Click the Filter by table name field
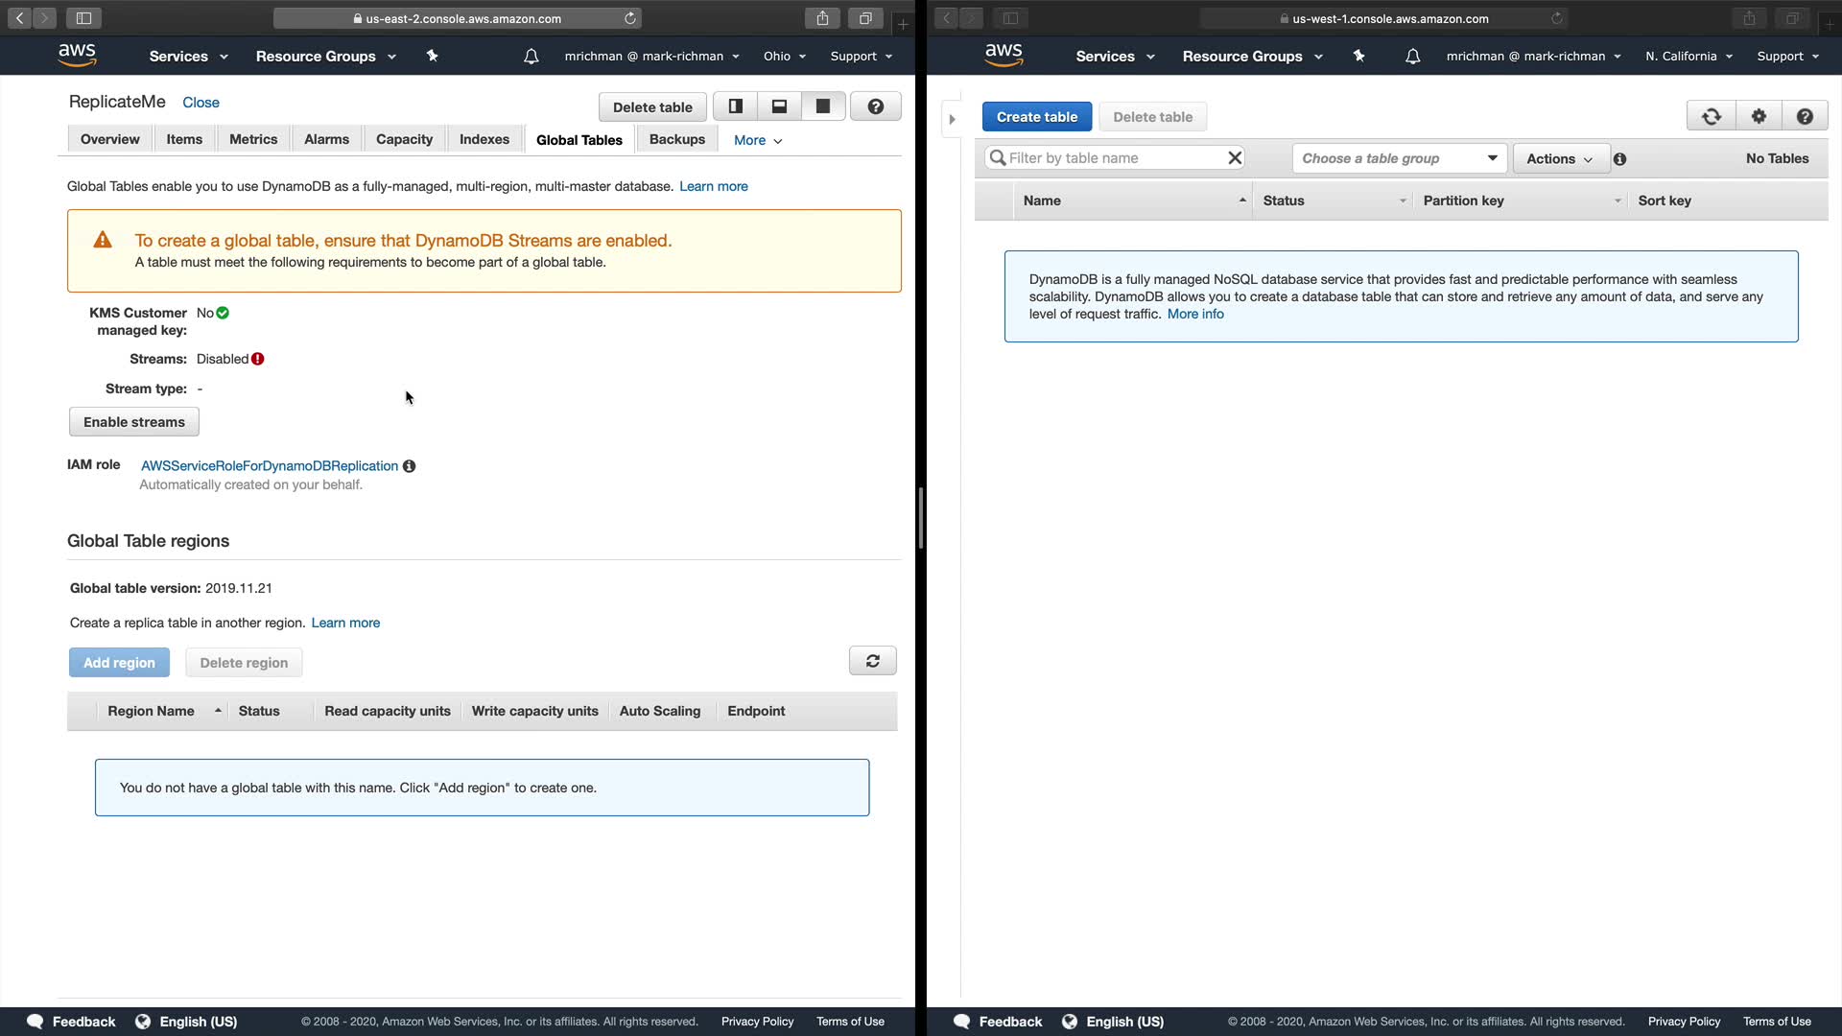This screenshot has width=1842, height=1036. tap(1113, 158)
